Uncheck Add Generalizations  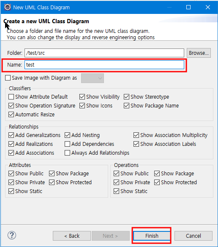pyautogui.click(x=11, y=135)
